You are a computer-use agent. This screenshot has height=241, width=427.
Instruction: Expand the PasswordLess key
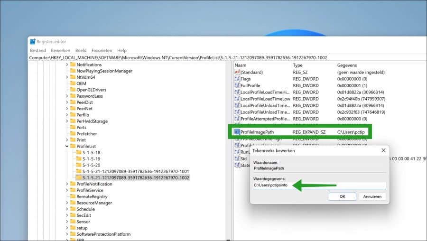[x=67, y=96]
